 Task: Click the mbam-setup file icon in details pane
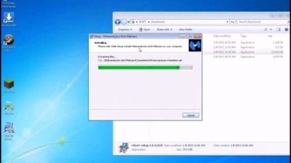click(123, 148)
